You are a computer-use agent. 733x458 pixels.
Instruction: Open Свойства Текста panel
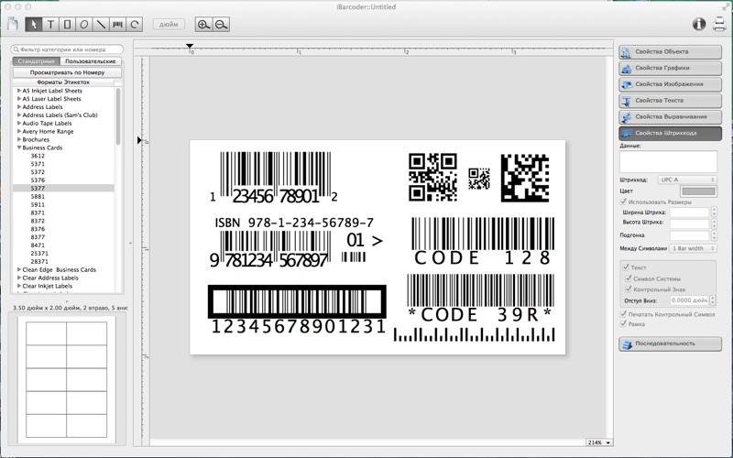pyautogui.click(x=670, y=101)
